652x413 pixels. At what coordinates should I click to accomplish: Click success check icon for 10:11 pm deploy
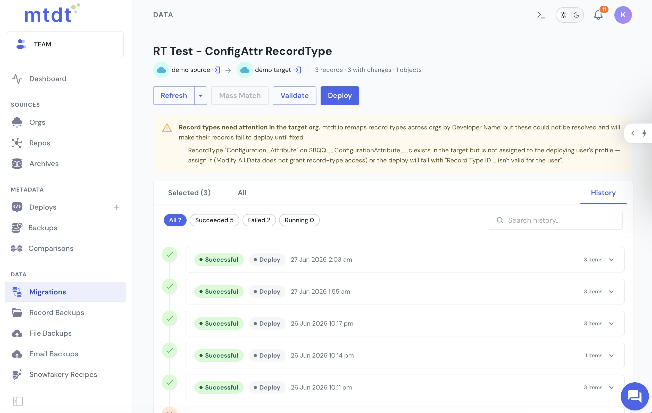click(x=170, y=382)
